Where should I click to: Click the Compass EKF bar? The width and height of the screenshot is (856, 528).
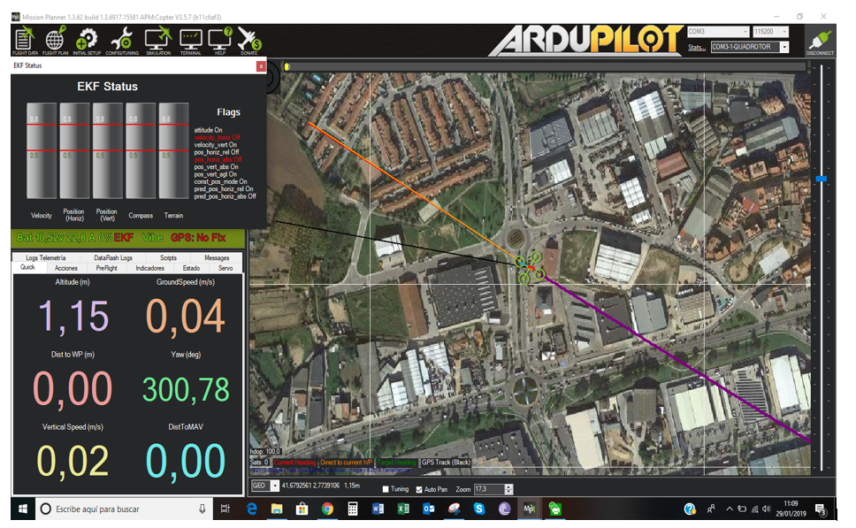pos(141,150)
